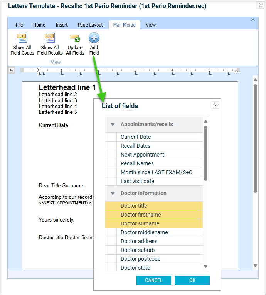
Task: Click the Update All Fields icon
Action: coord(75,38)
